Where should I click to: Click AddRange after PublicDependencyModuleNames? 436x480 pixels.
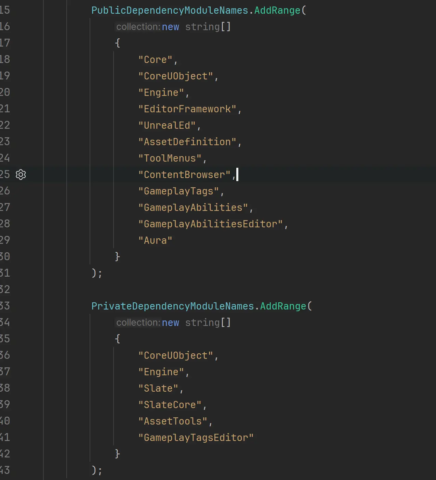[x=277, y=10]
